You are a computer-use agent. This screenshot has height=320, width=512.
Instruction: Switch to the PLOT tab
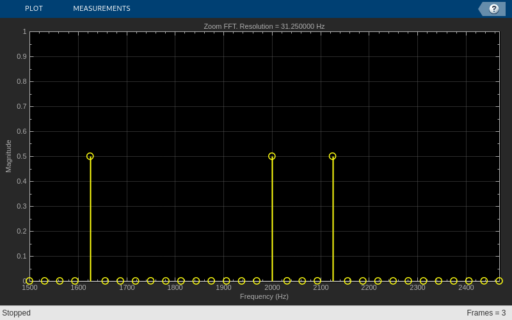pos(34,8)
